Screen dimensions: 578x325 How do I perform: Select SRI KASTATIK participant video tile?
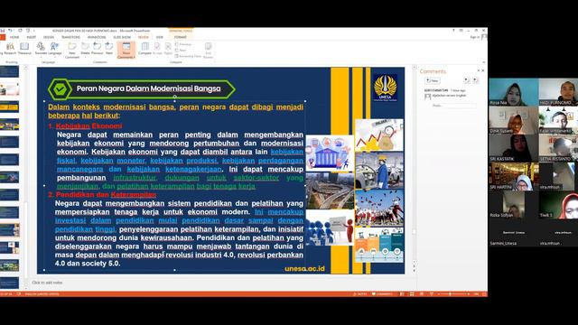[514, 148]
